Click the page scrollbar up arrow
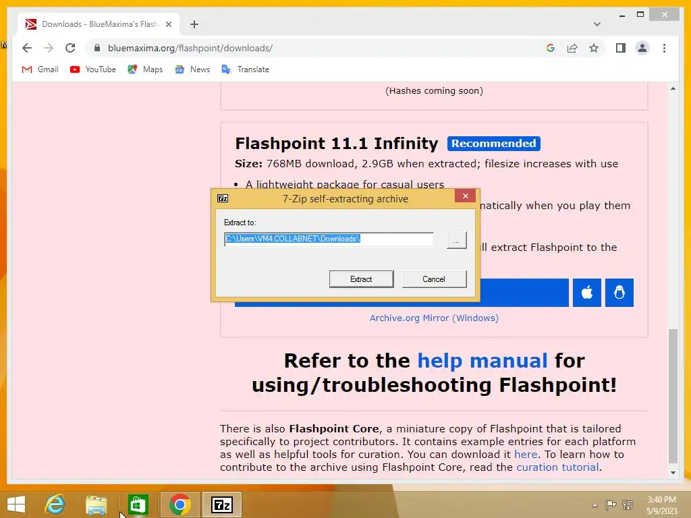 673,88
